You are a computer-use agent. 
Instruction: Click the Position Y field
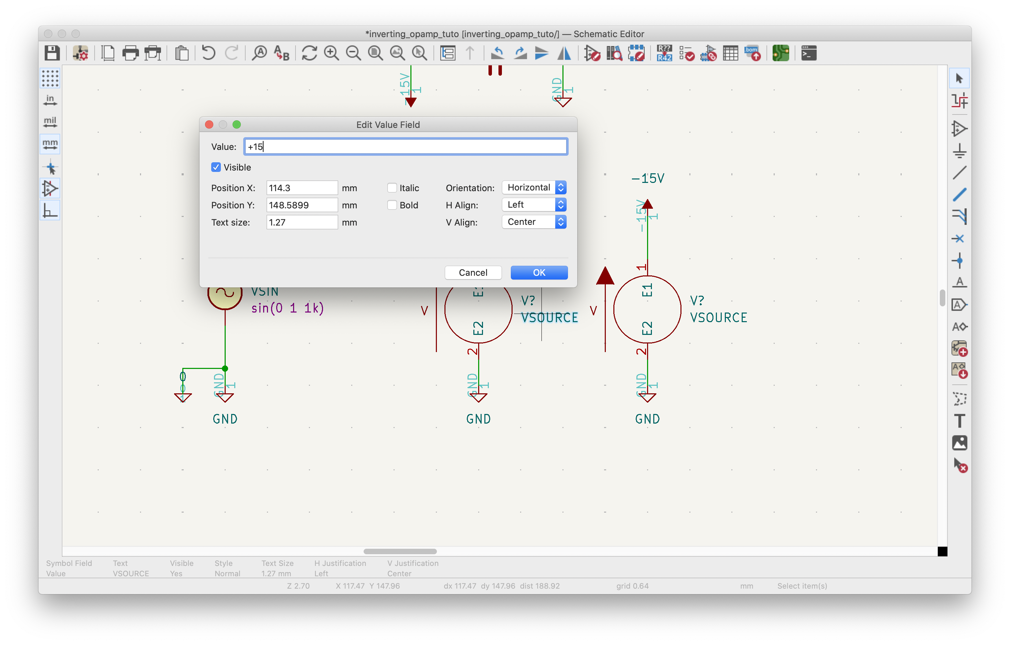[302, 205]
